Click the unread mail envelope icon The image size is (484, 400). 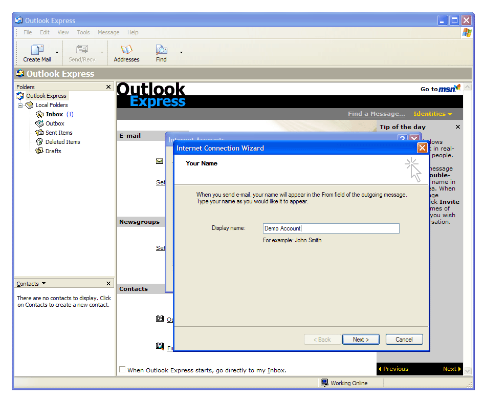160,161
